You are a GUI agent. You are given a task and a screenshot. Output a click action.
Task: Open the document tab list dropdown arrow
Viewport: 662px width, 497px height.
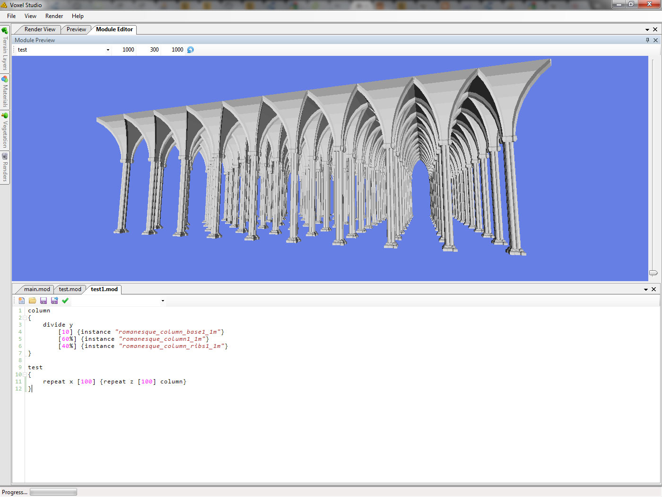[647, 30]
